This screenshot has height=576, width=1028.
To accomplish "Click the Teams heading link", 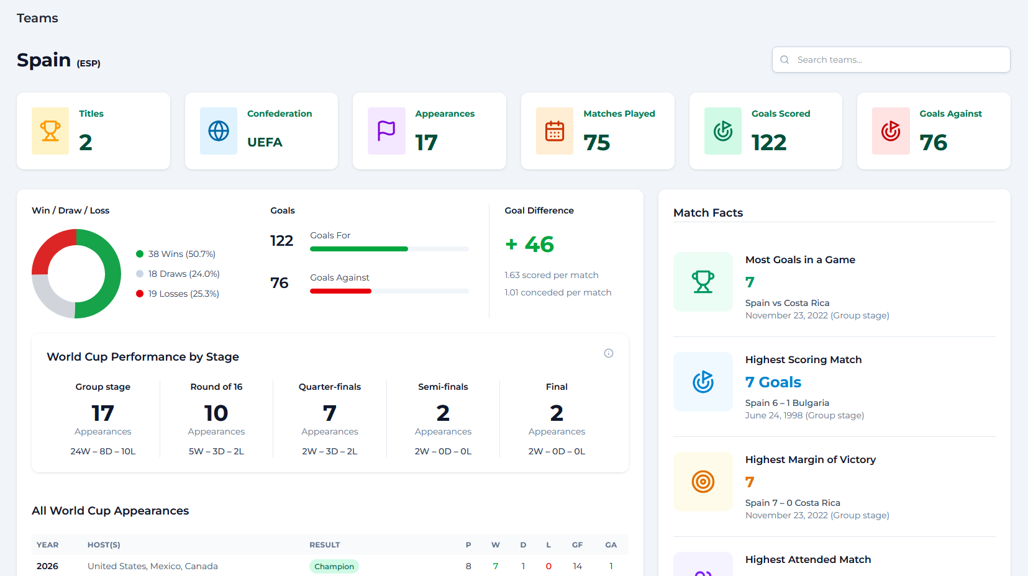I will pyautogui.click(x=37, y=18).
